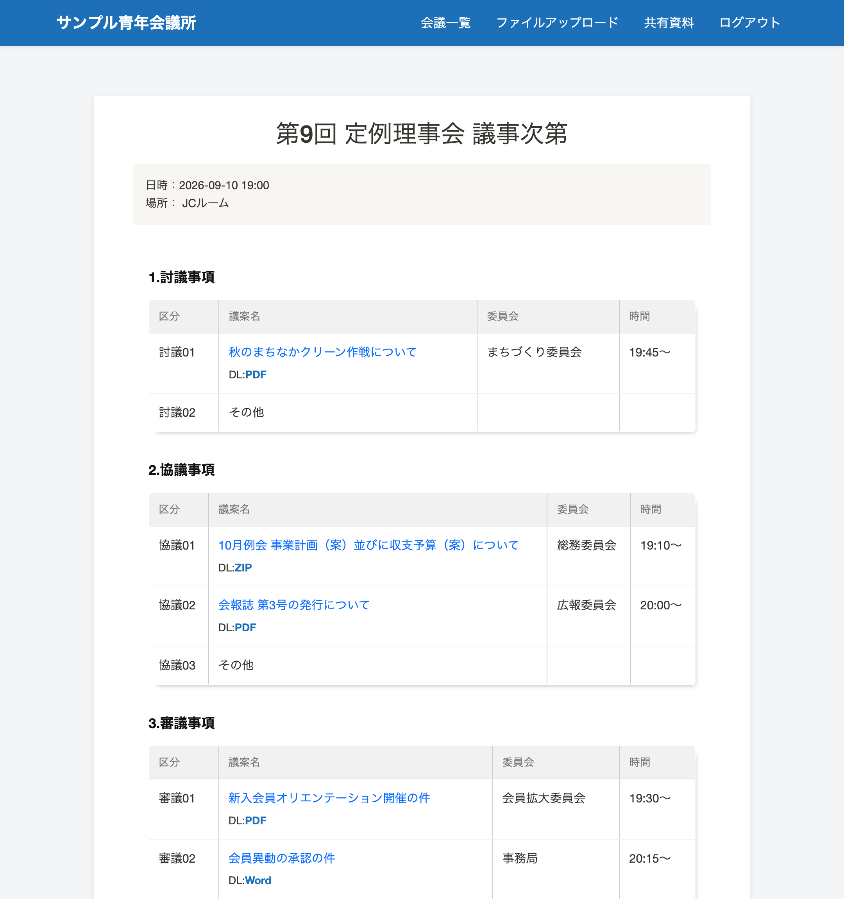Click ログアウト to sign out
The width and height of the screenshot is (844, 899).
tap(749, 23)
